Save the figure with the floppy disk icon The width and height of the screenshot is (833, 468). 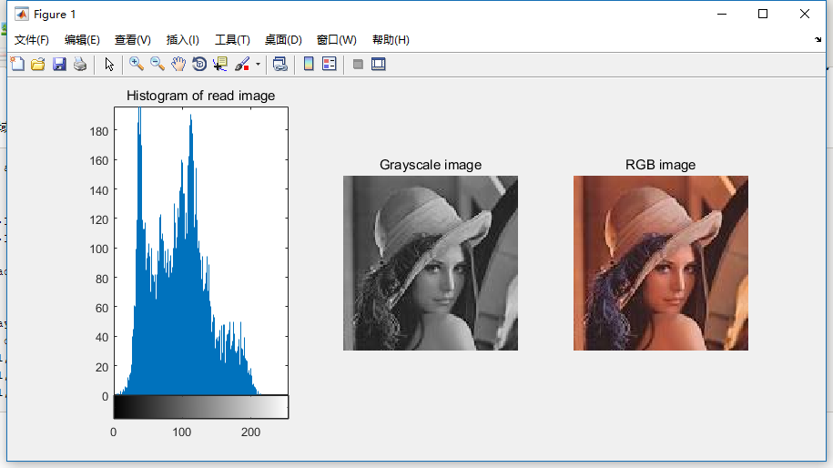59,65
